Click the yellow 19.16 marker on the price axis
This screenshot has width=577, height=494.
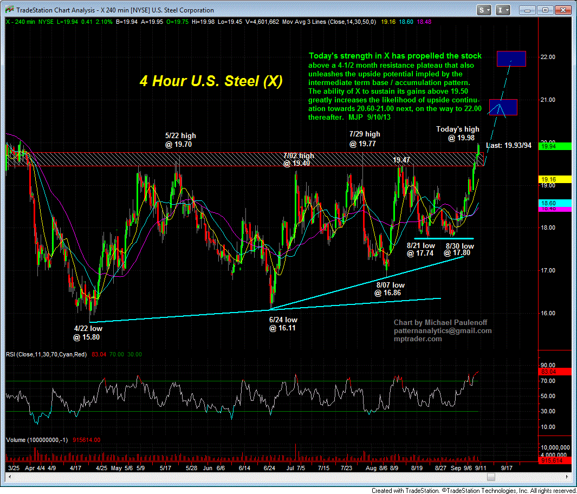point(555,179)
